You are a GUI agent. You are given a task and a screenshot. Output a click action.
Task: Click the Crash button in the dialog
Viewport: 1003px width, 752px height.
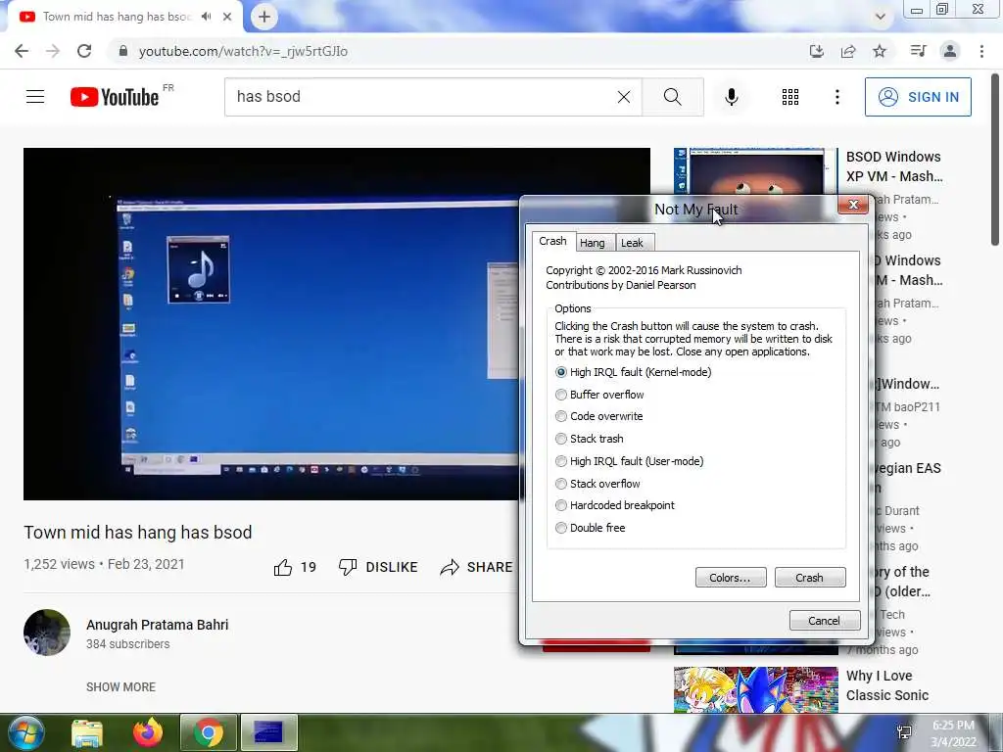(x=810, y=578)
